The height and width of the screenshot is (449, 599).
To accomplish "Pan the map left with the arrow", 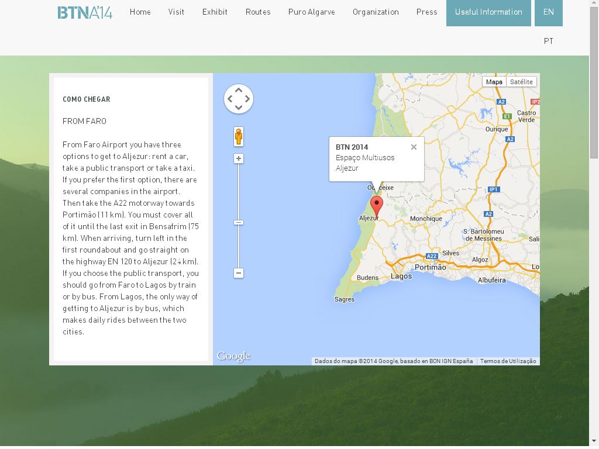I will pos(230,99).
